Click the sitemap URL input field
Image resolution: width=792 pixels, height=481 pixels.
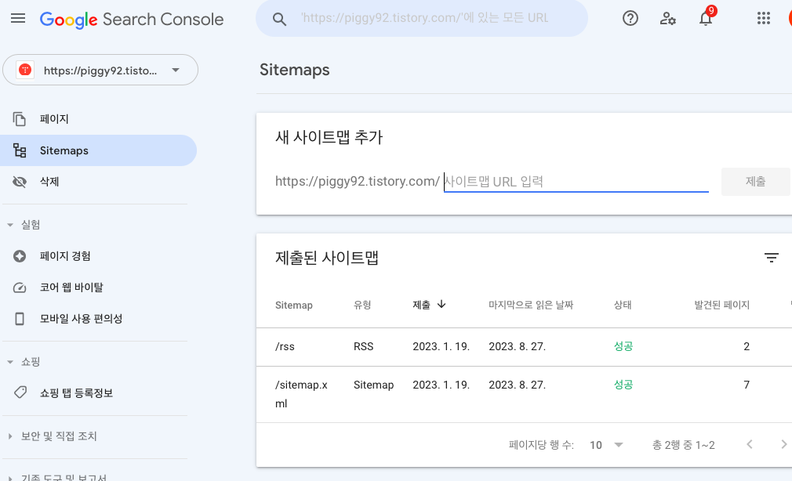click(576, 182)
